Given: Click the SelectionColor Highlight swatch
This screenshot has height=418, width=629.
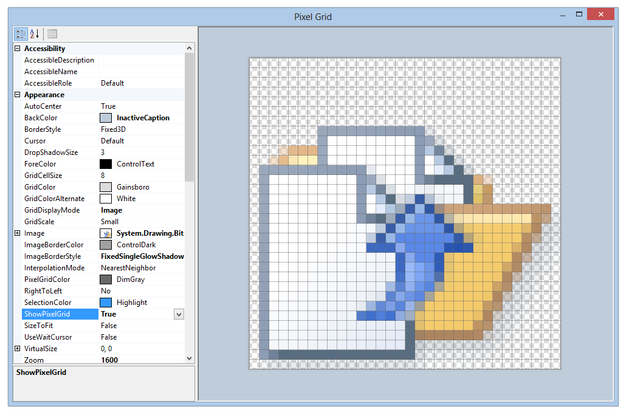Looking at the screenshot, I should (106, 303).
